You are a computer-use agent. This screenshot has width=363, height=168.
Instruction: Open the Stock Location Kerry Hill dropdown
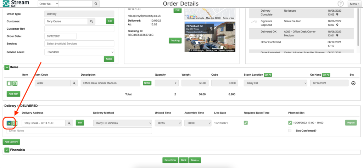[x=275, y=83]
